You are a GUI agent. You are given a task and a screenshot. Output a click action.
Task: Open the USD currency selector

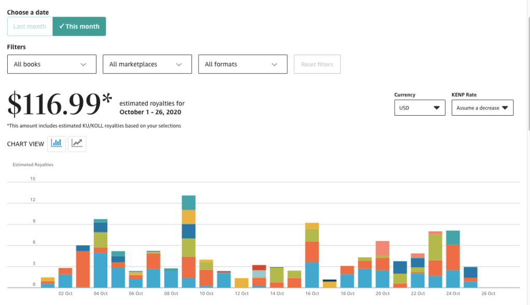point(420,108)
